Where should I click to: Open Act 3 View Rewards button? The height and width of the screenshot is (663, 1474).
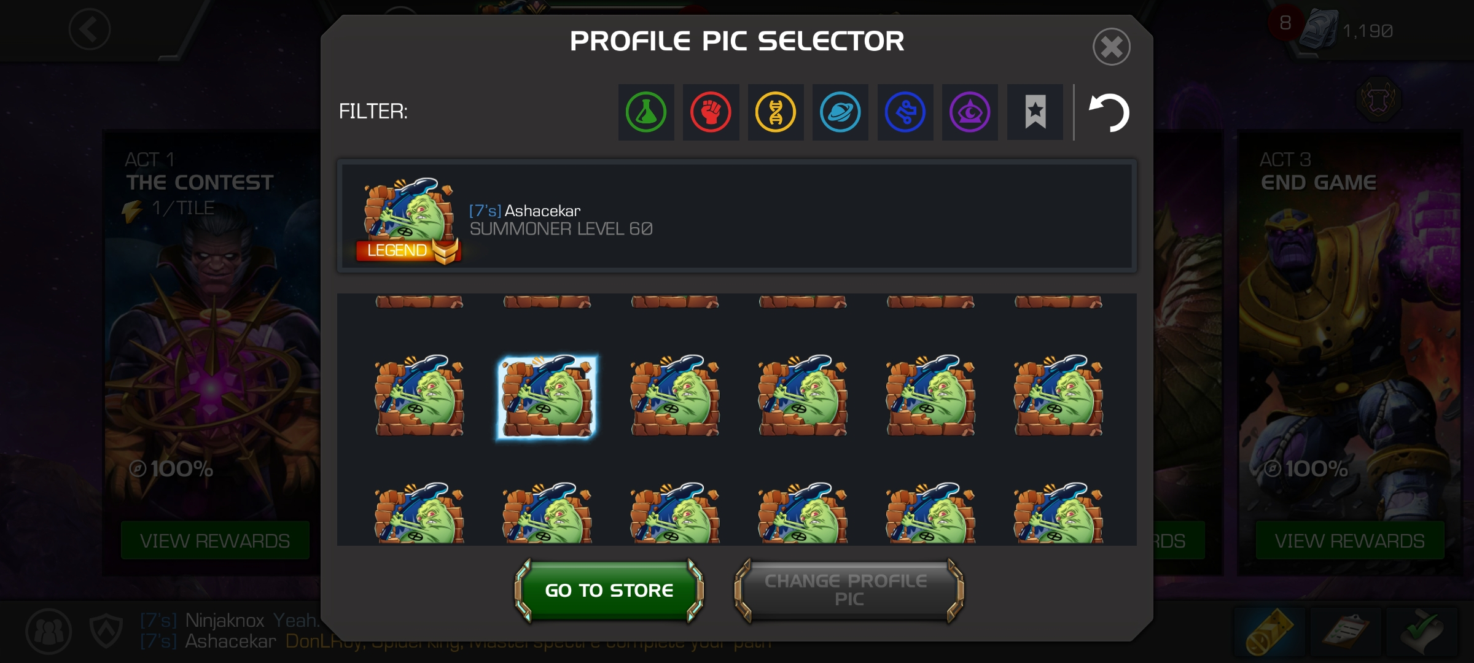click(x=1349, y=541)
